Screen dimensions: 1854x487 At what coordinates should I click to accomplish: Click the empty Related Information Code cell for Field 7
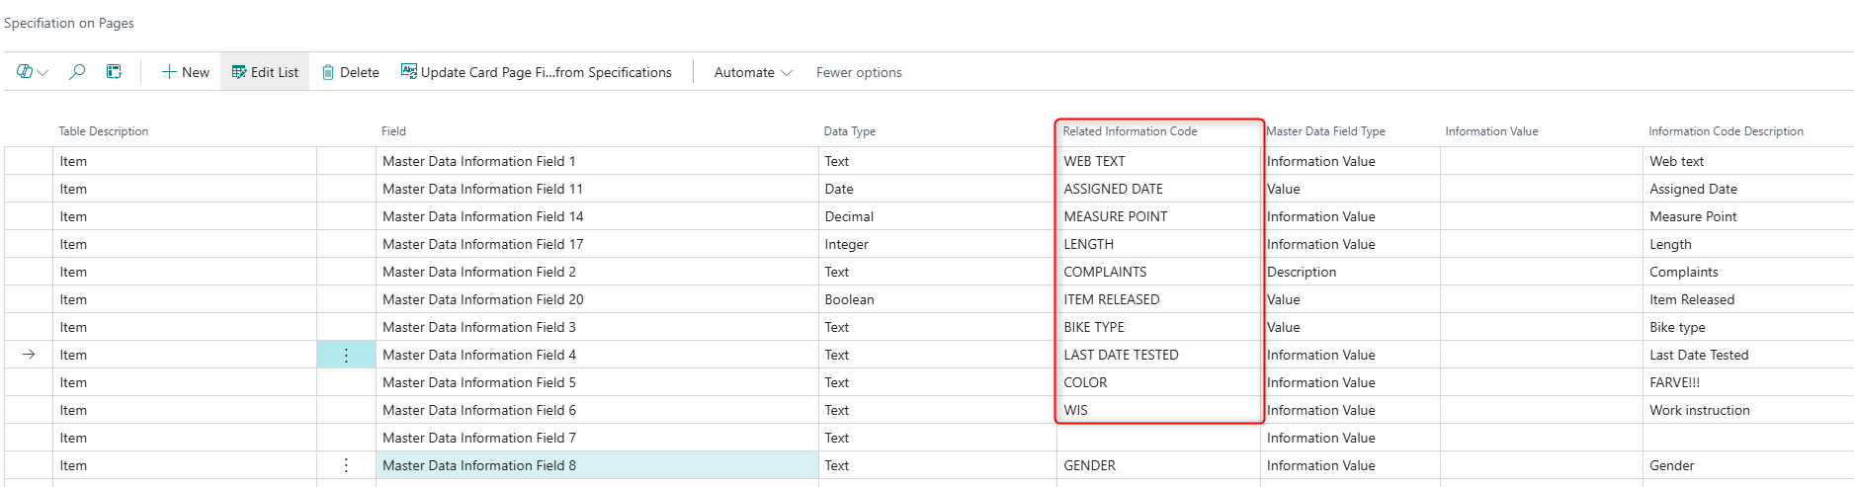tap(1157, 438)
